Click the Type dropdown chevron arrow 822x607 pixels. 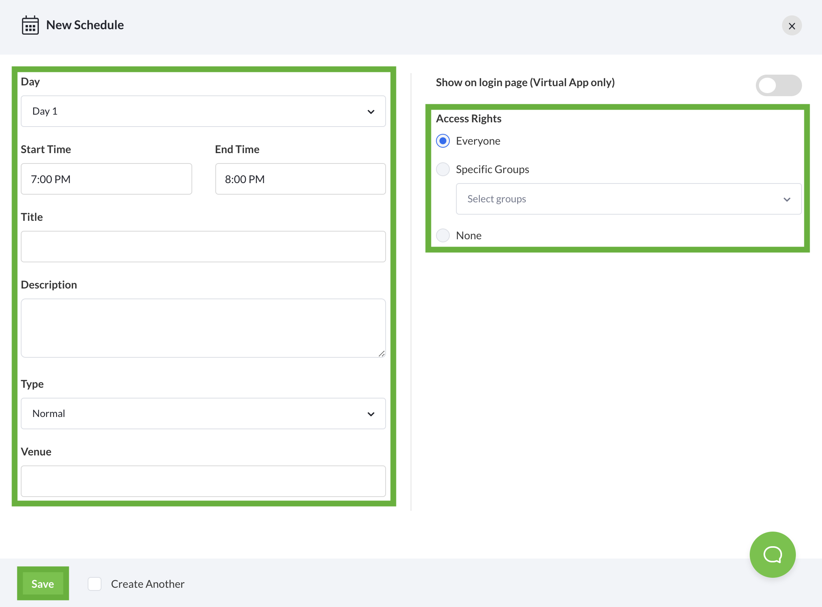(x=371, y=414)
